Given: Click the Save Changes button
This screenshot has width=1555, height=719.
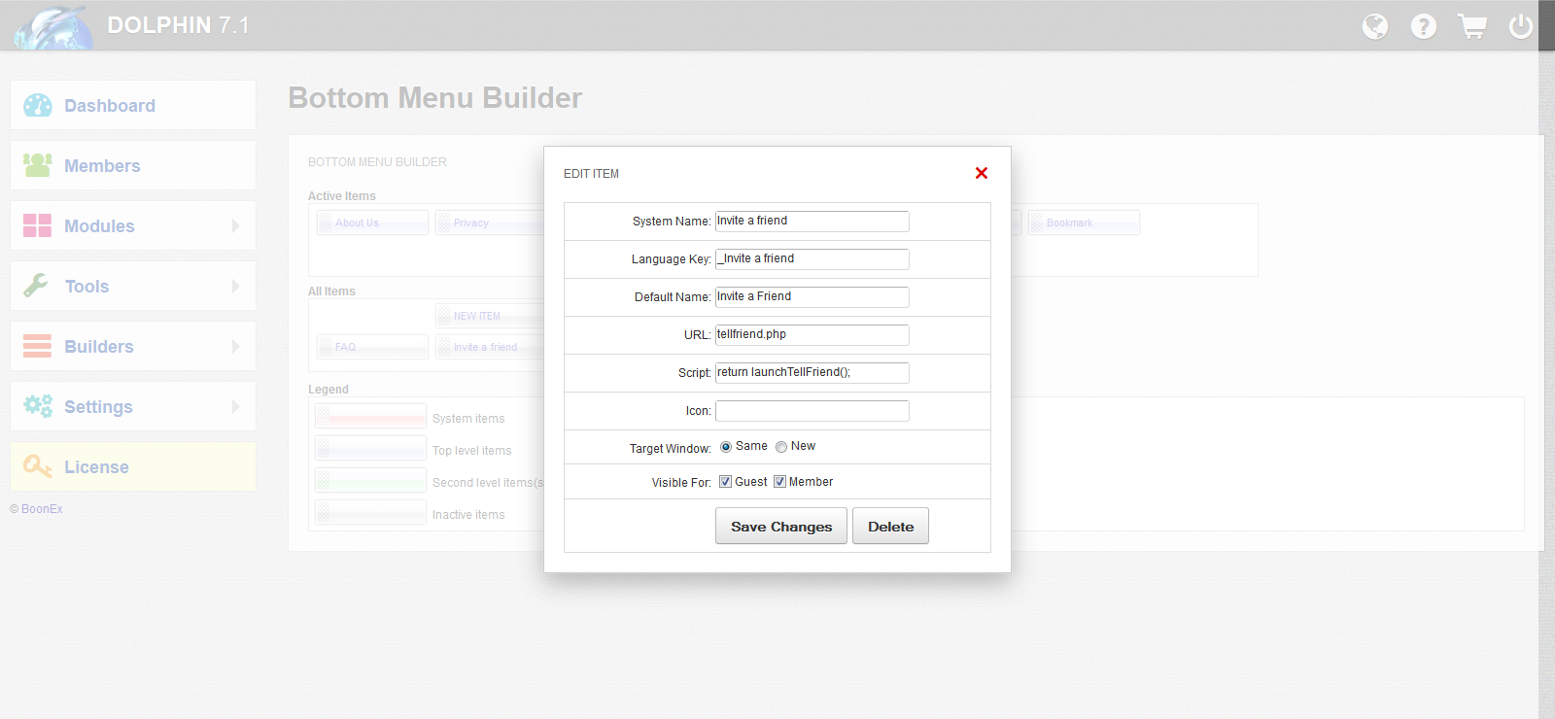Looking at the screenshot, I should (781, 527).
